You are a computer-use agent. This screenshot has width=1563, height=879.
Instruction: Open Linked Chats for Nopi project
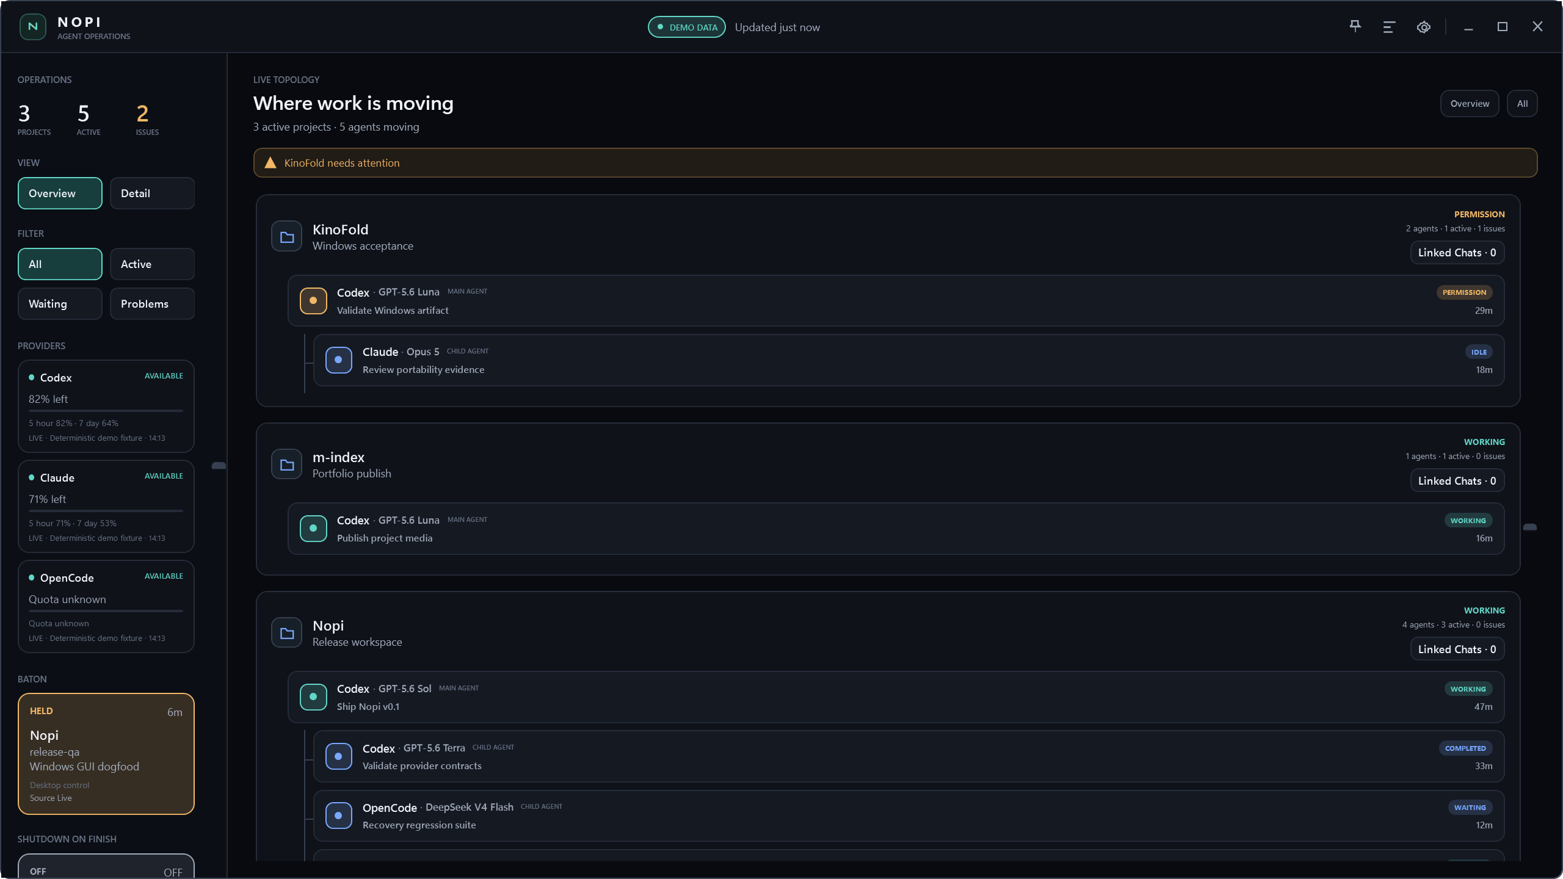pyautogui.click(x=1457, y=649)
